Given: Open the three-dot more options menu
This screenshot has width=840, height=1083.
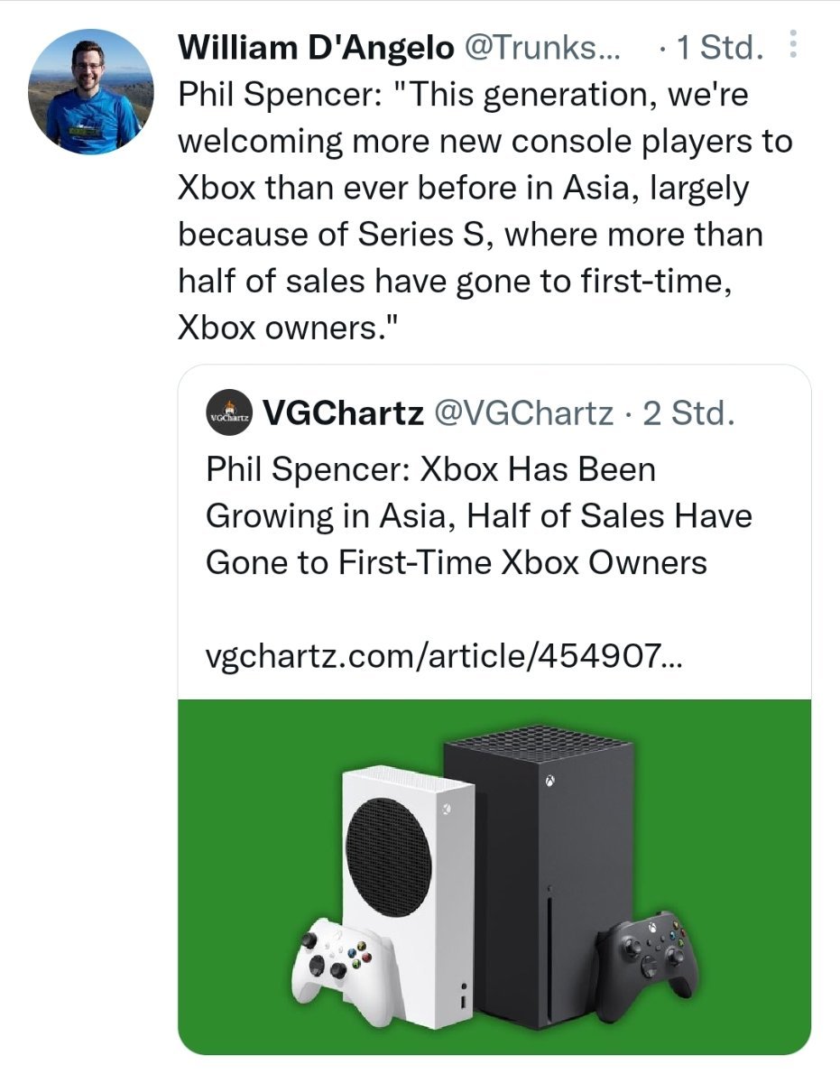Looking at the screenshot, I should coord(793,44).
